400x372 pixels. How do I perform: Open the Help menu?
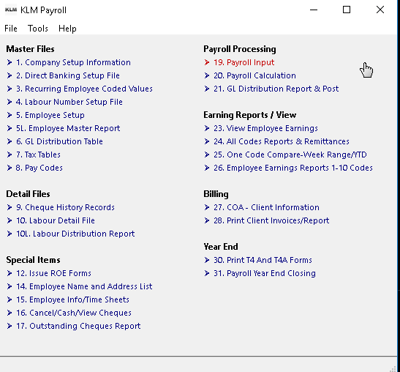(67, 29)
